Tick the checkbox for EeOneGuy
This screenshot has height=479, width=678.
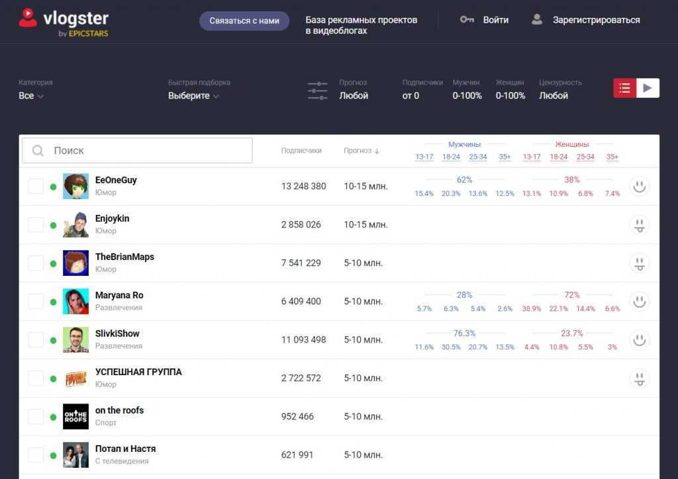(x=36, y=187)
